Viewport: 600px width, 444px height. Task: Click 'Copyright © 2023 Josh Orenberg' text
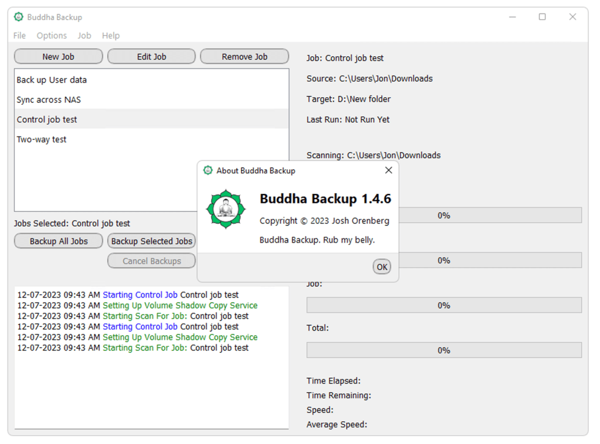[324, 221]
